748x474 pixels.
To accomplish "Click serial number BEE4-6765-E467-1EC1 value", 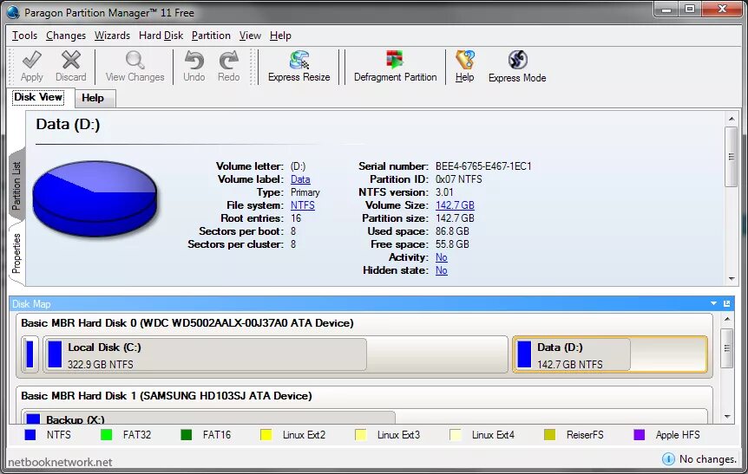I will (x=483, y=166).
